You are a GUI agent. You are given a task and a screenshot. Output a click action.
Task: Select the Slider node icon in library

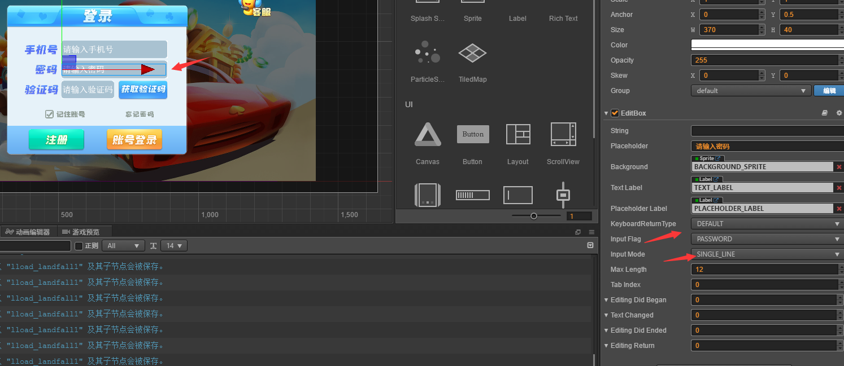pyautogui.click(x=563, y=194)
